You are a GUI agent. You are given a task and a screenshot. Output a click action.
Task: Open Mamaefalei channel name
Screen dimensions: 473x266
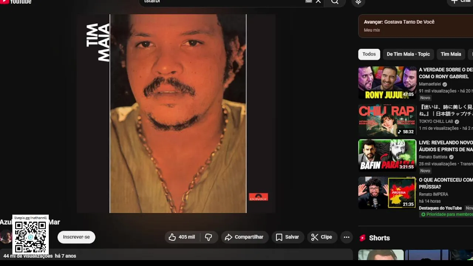[x=430, y=84]
